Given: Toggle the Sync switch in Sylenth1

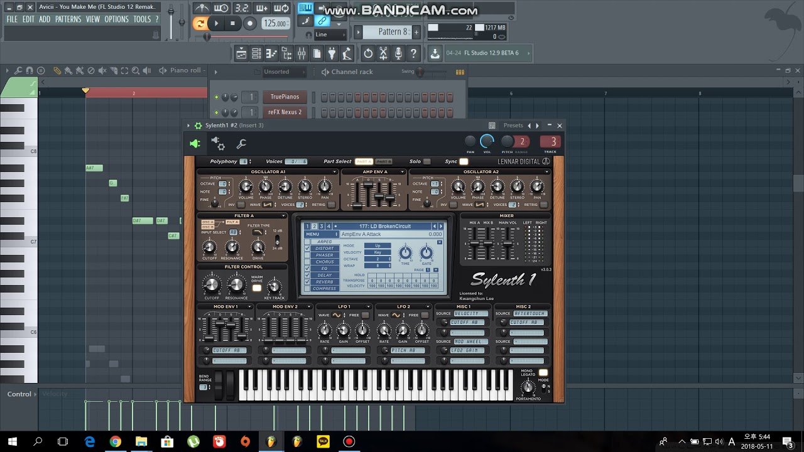Looking at the screenshot, I should [464, 161].
